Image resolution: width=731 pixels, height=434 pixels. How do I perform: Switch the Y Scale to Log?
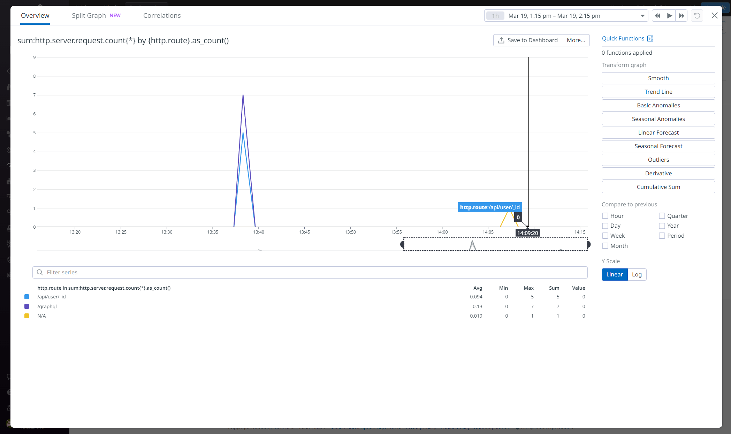637,274
